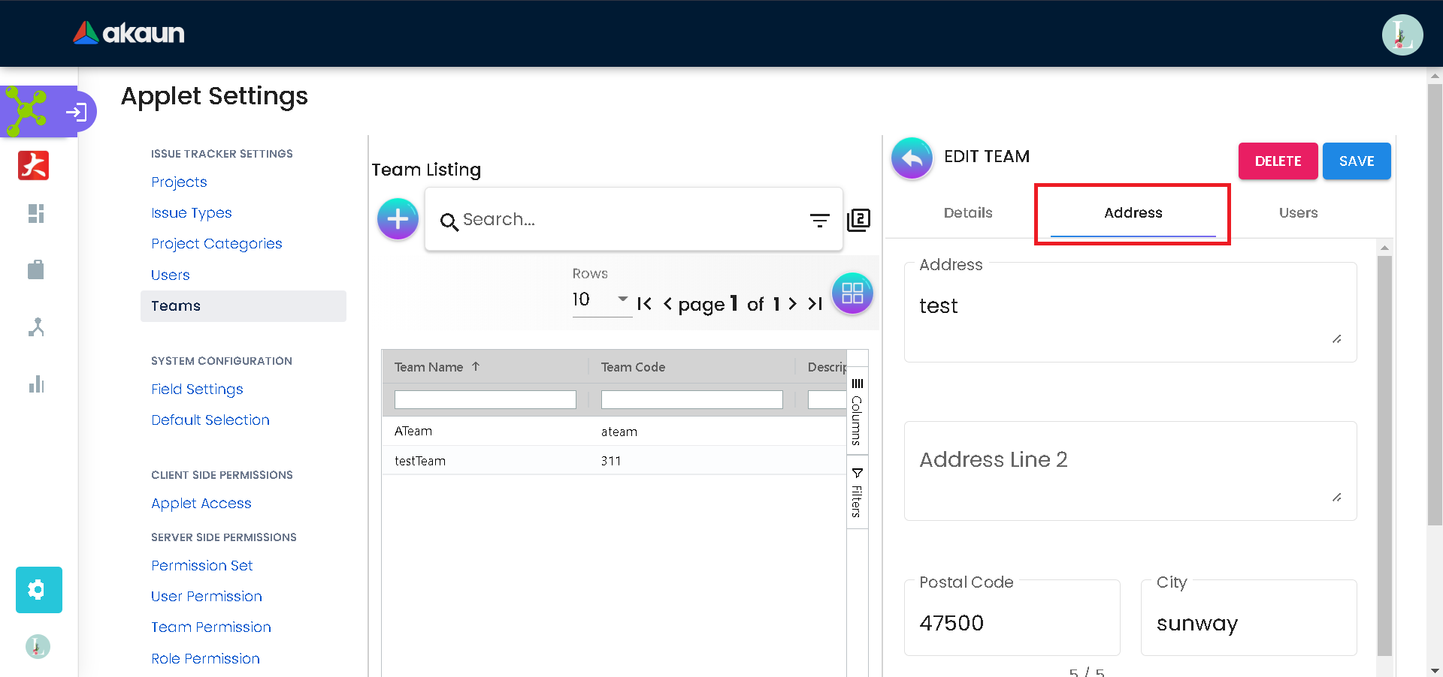The image size is (1443, 677).
Task: Go back using the Edit Team arrow button
Action: click(x=912, y=158)
